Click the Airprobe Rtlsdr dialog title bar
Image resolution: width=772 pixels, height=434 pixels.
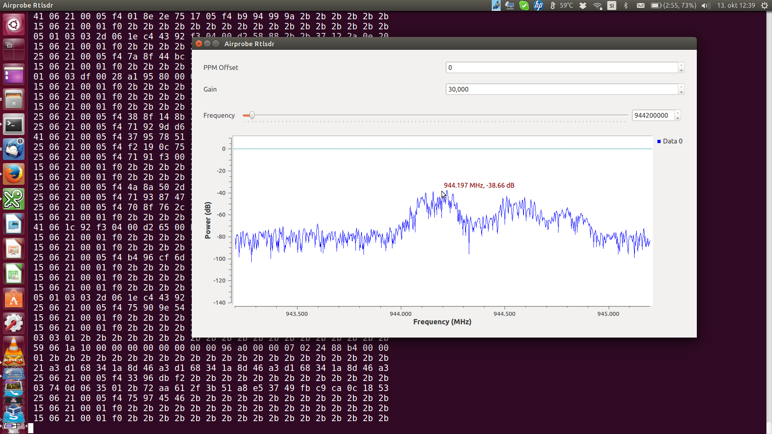(x=444, y=43)
